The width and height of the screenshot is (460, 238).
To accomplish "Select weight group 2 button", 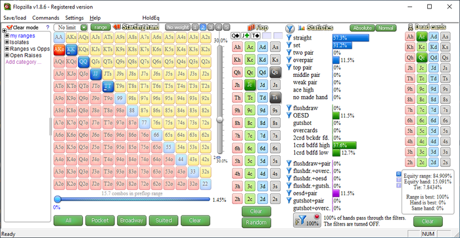I will 202,28.
